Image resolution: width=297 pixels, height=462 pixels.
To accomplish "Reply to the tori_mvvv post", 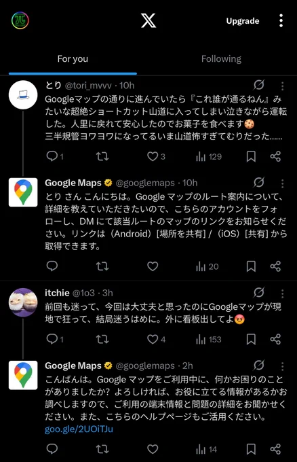I will click(55, 156).
